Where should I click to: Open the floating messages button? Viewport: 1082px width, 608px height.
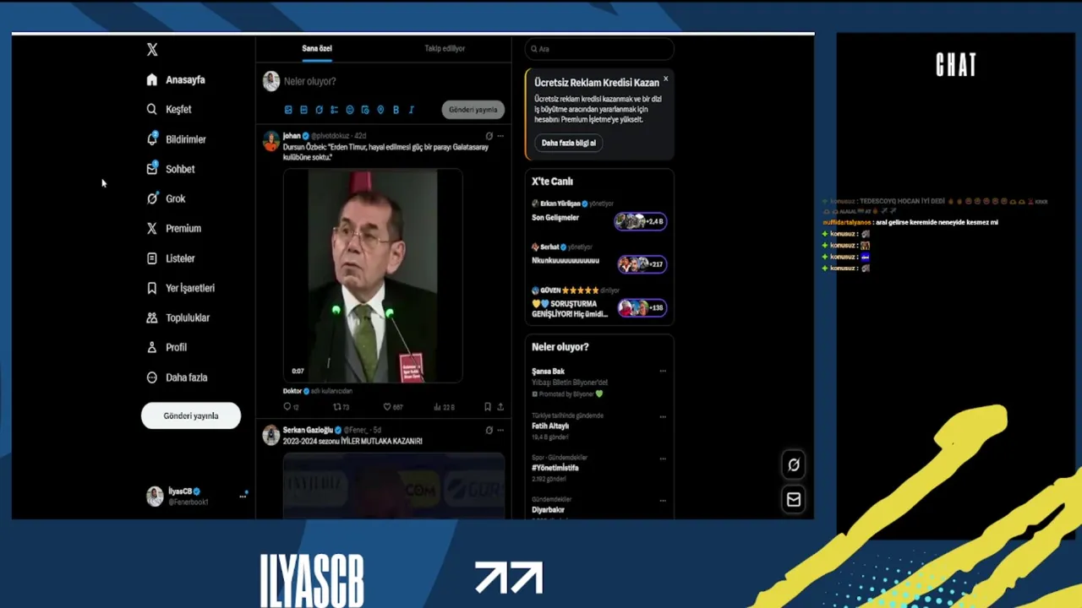(794, 499)
